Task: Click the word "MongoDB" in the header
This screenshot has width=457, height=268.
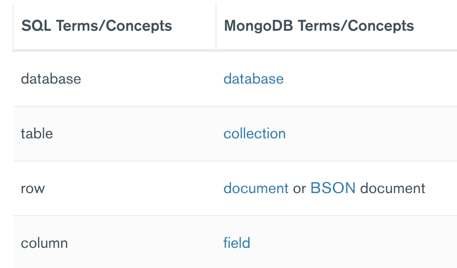Action: 258,26
